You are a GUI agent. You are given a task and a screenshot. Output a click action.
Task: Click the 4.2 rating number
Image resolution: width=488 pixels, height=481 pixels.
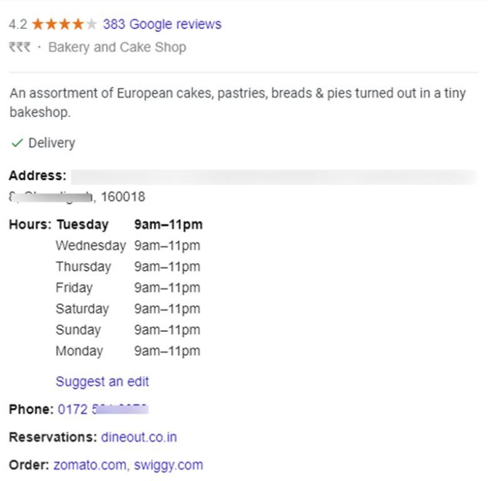coord(18,24)
